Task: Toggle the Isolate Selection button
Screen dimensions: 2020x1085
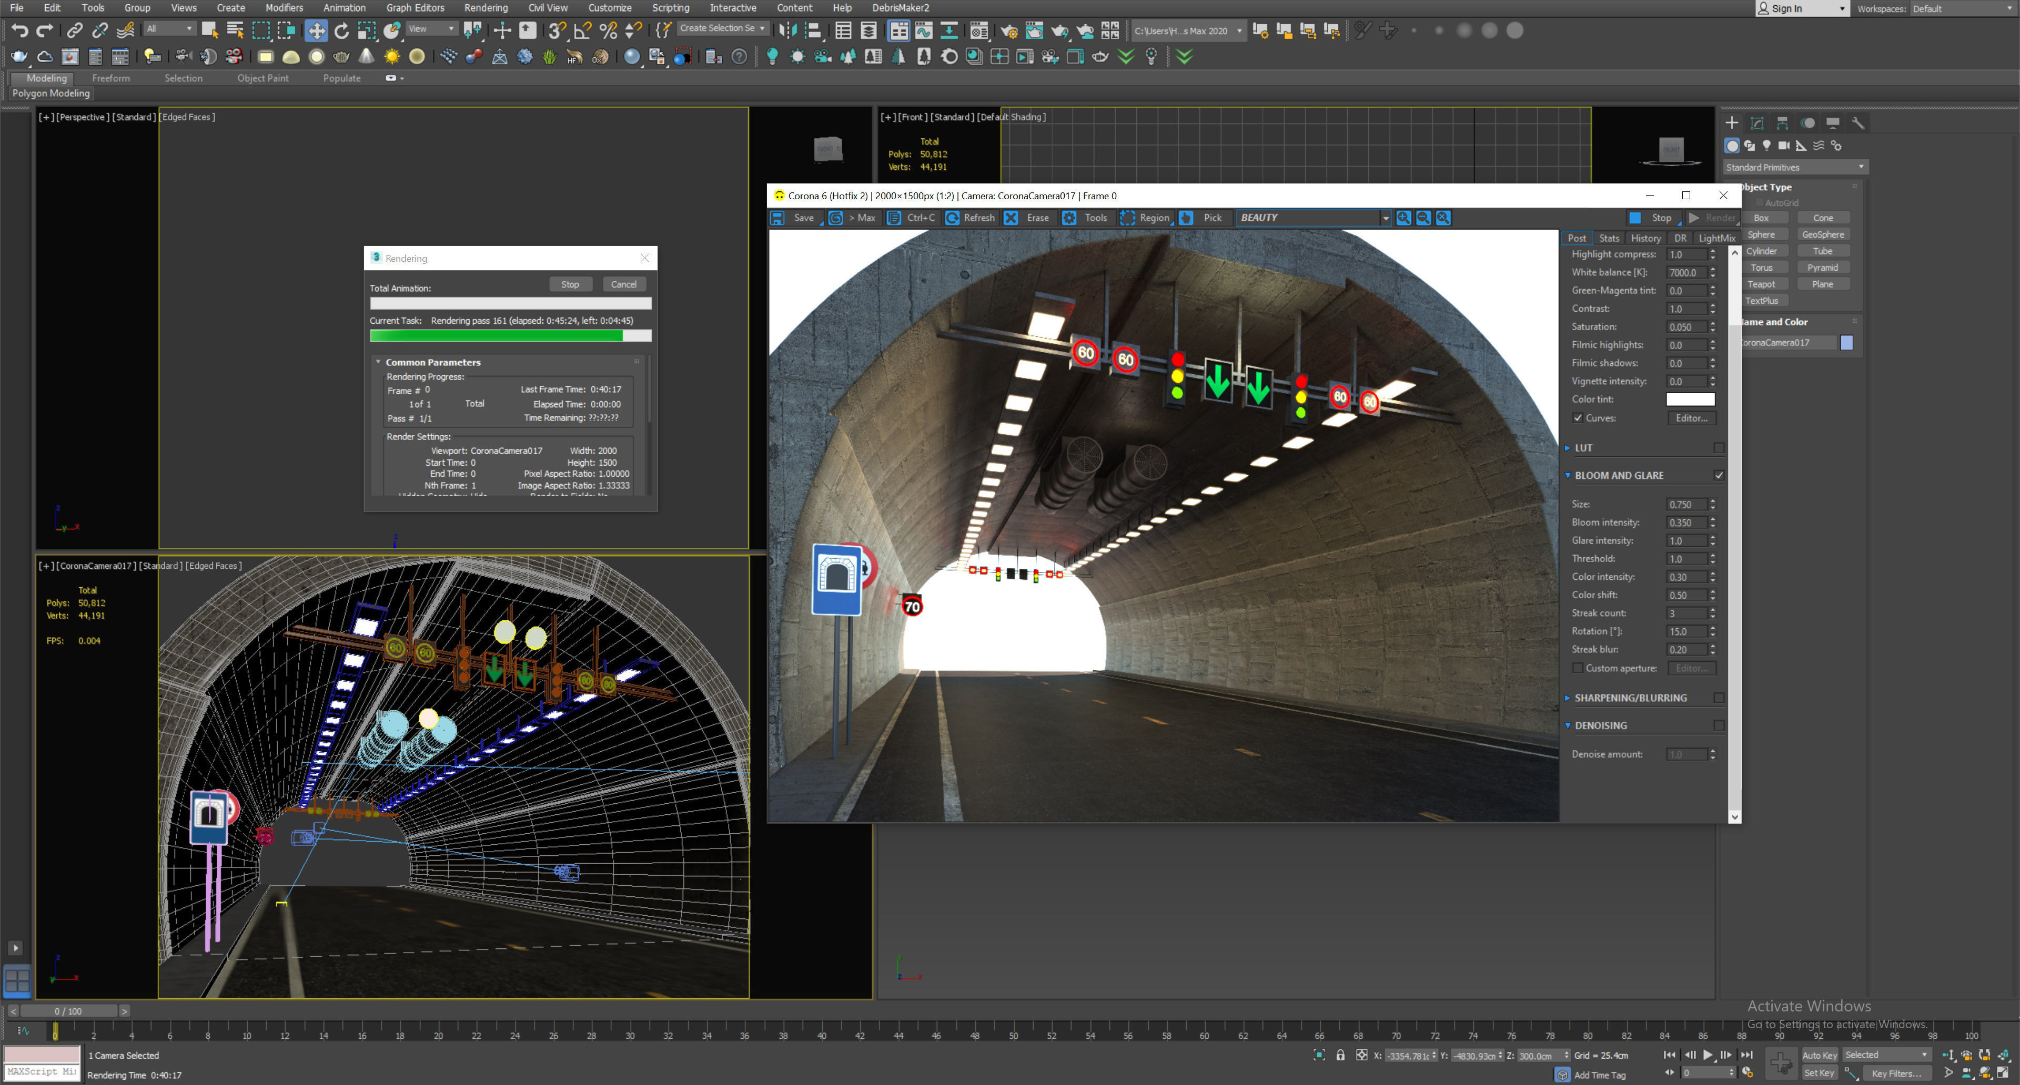Action: pyautogui.click(x=1319, y=1055)
